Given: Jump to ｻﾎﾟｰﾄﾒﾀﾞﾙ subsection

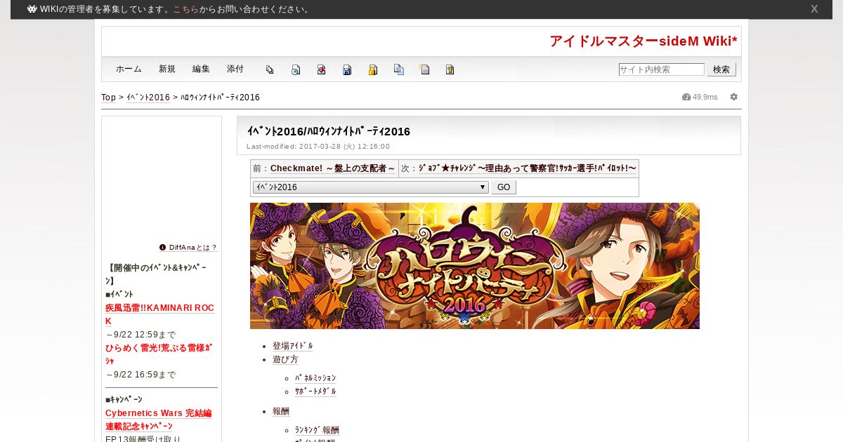Looking at the screenshot, I should [315, 391].
